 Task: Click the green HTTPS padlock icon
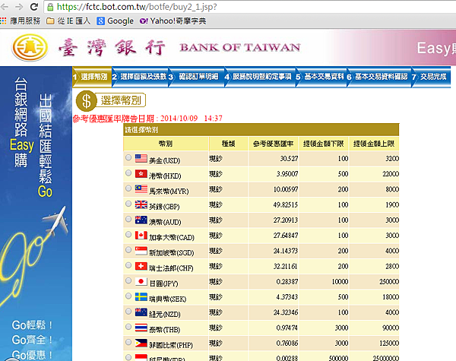50,7
